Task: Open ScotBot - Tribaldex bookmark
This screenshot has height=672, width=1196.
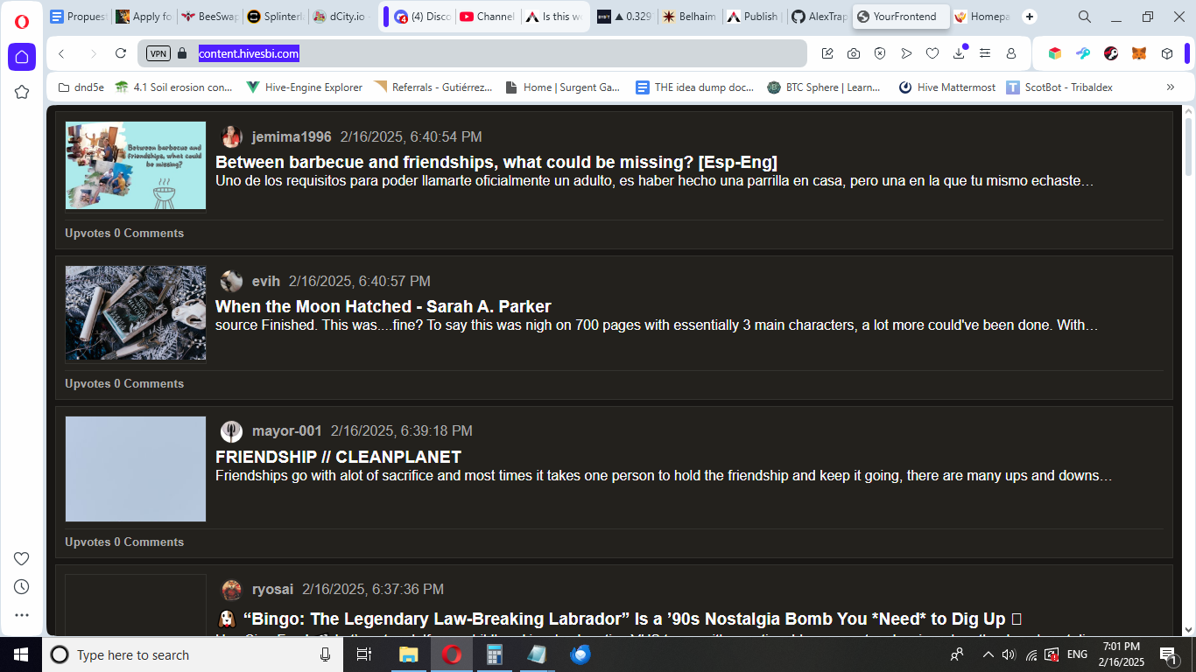Action: [x=1059, y=87]
